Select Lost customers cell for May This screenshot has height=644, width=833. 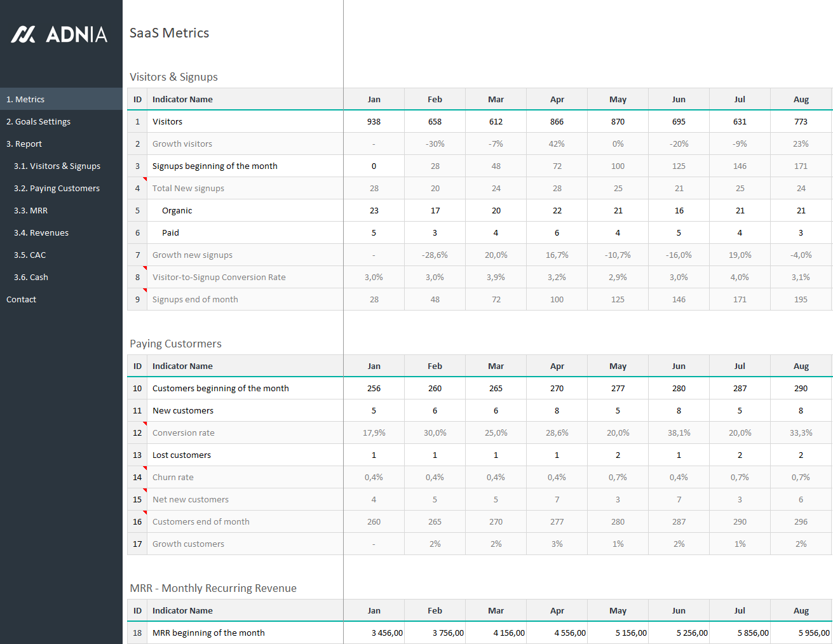[618, 455]
